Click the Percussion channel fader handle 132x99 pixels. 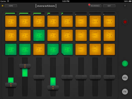coord(25,66)
